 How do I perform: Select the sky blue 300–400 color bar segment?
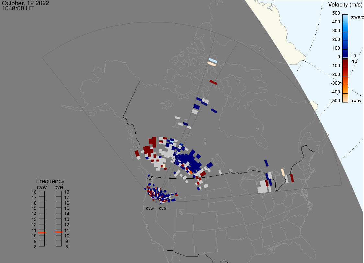coord(345,28)
